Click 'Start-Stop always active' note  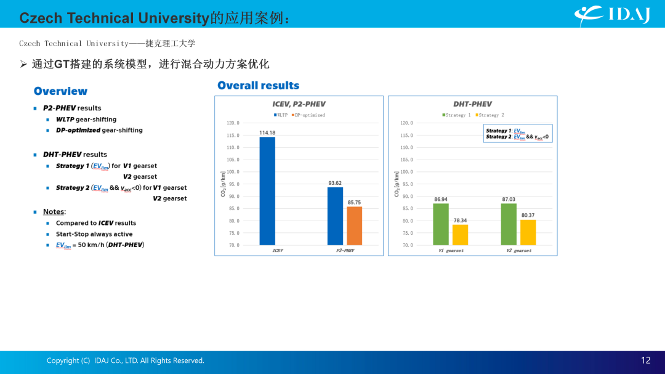tap(94, 234)
